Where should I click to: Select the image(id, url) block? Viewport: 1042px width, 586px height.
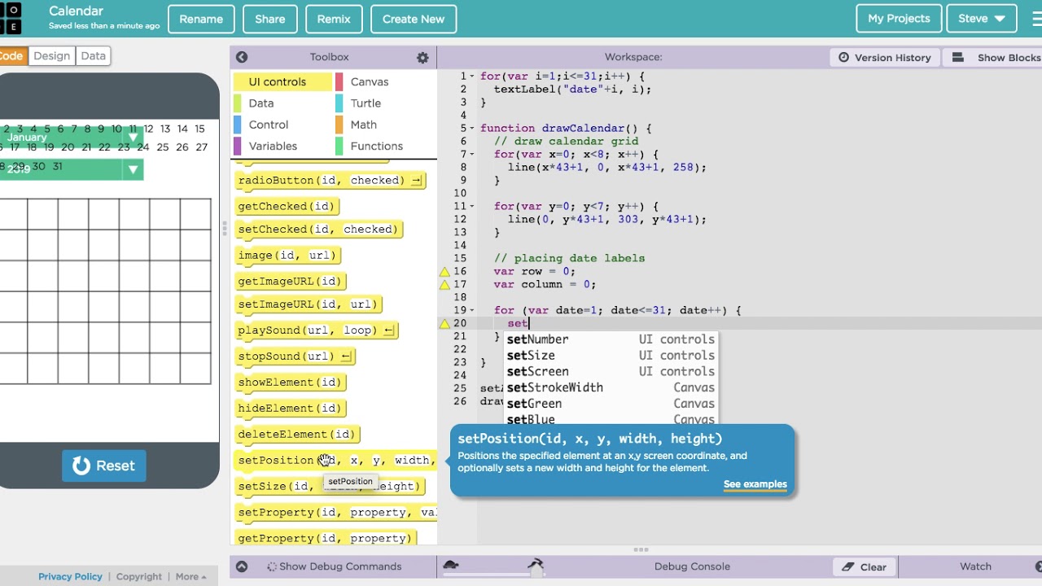click(287, 256)
